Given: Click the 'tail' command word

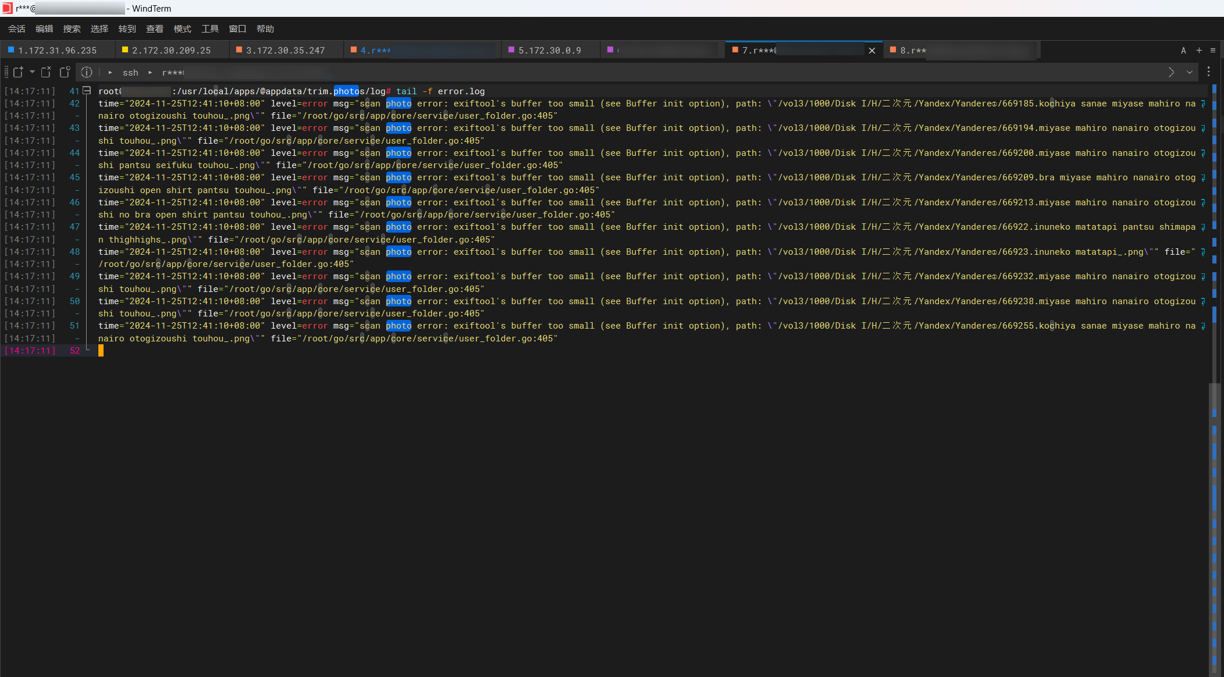Looking at the screenshot, I should [x=406, y=91].
